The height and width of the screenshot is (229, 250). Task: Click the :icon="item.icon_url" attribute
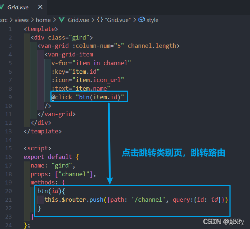point(88,80)
